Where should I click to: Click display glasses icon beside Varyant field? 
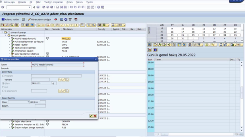[60, 80]
